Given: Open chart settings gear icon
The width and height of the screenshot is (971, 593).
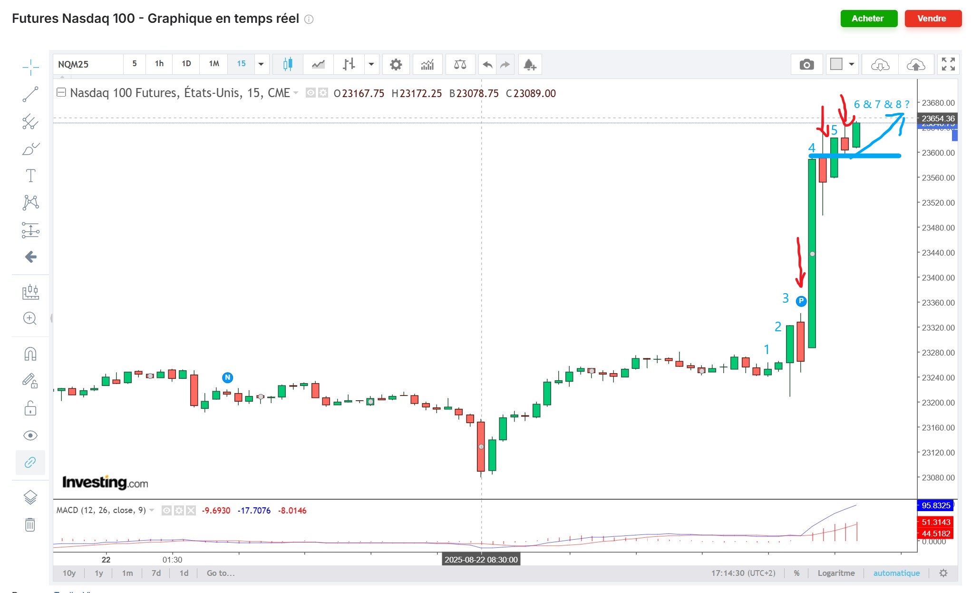Looking at the screenshot, I should point(396,64).
